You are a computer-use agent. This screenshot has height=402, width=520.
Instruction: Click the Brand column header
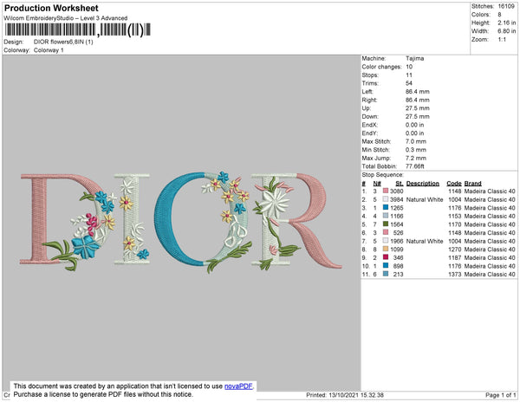click(x=473, y=184)
